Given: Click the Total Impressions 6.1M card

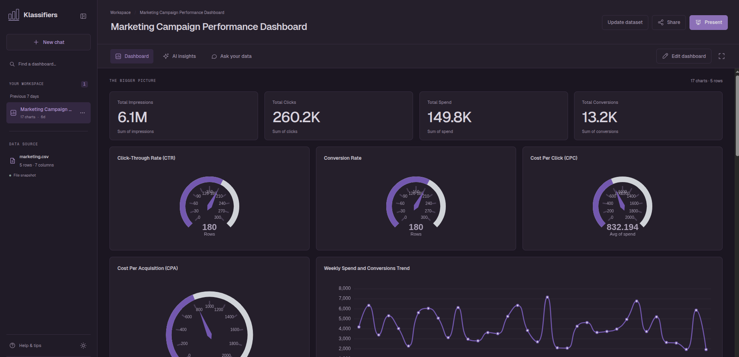Looking at the screenshot, I should coord(184,116).
